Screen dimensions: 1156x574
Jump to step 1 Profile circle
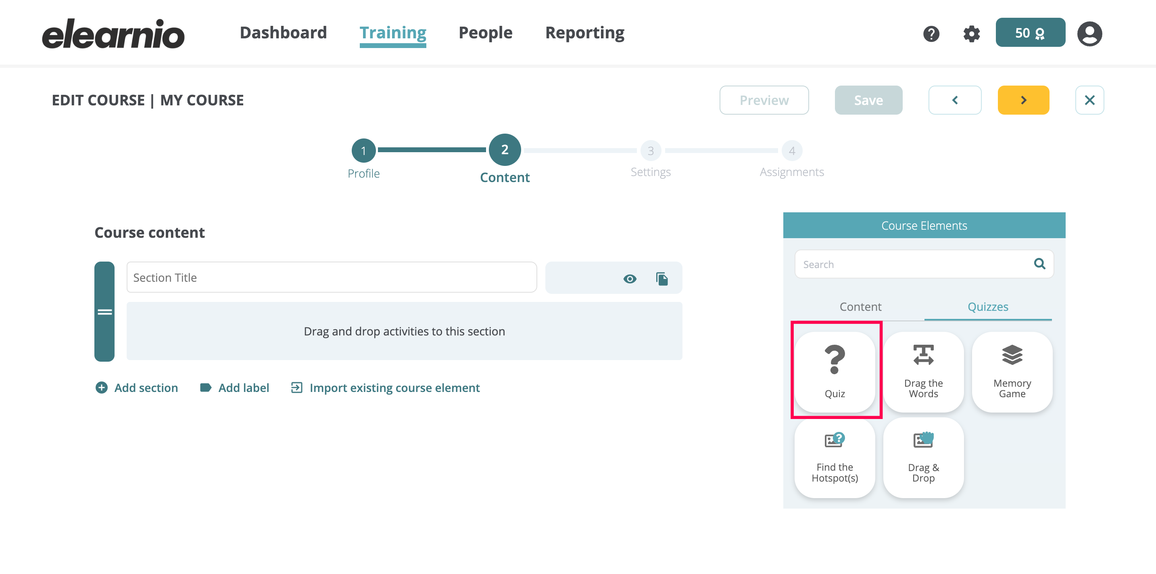363,151
